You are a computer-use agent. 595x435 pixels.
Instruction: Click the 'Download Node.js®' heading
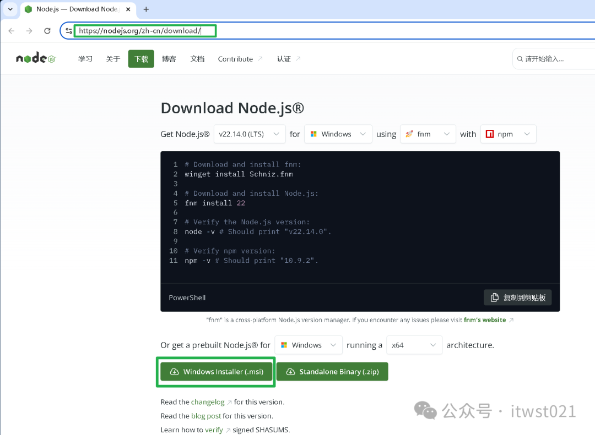click(232, 108)
